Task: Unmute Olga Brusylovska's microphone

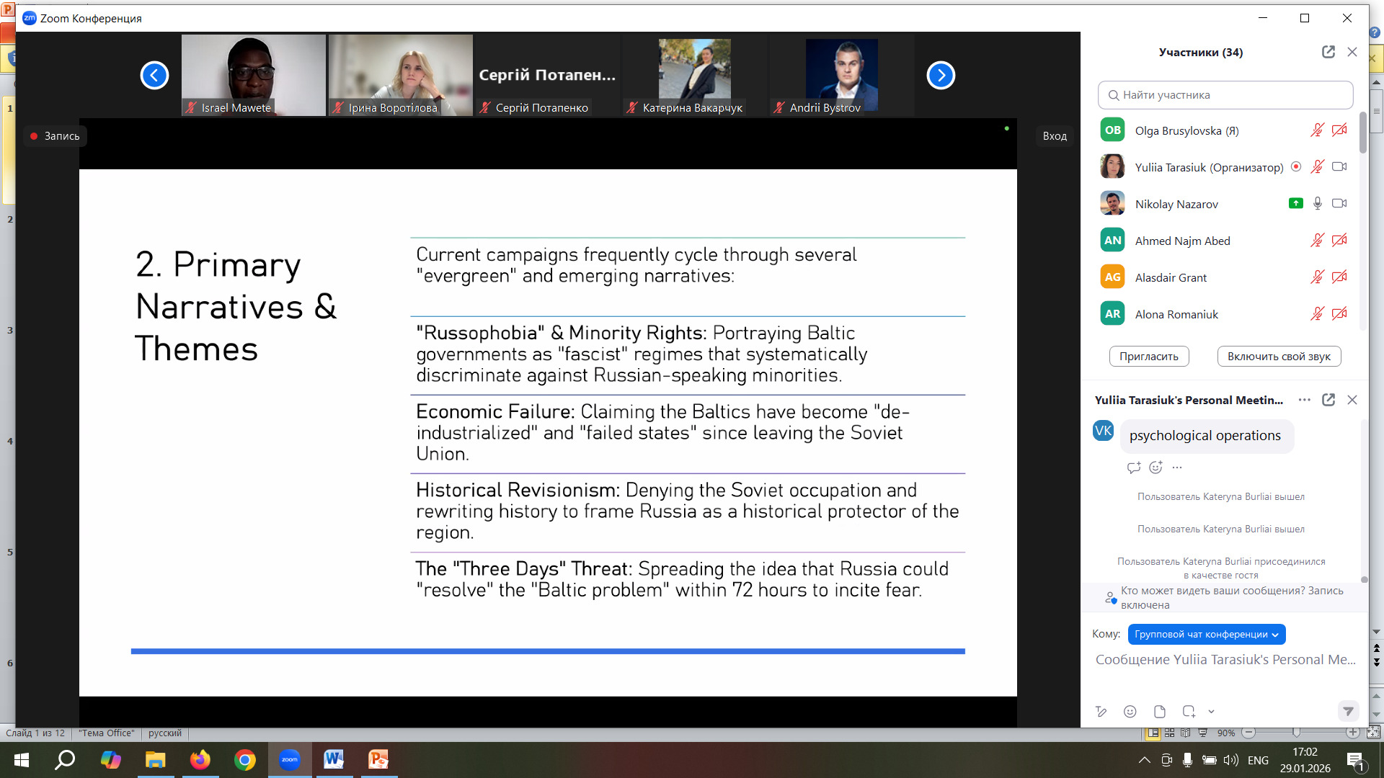Action: pyautogui.click(x=1317, y=130)
